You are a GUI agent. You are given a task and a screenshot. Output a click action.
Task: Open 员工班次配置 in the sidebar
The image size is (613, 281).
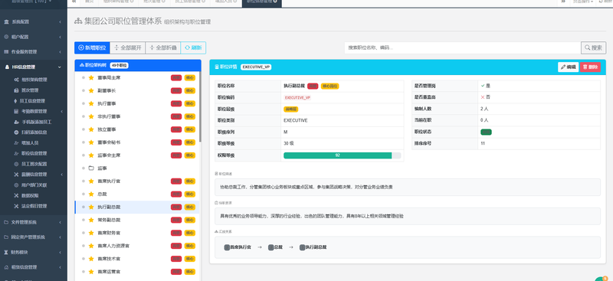[x=34, y=164]
